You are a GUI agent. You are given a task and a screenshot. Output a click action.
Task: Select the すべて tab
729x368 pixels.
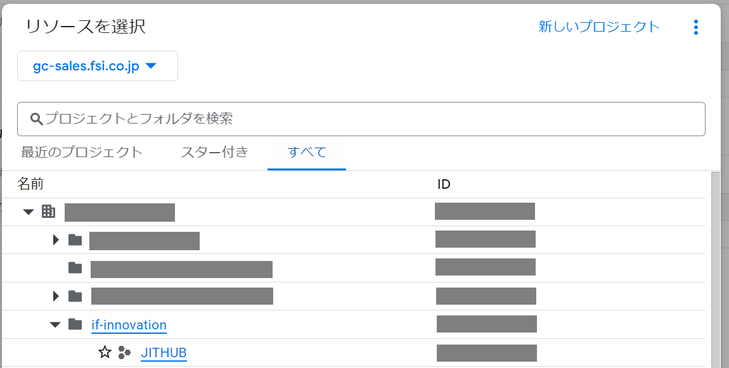tap(307, 152)
